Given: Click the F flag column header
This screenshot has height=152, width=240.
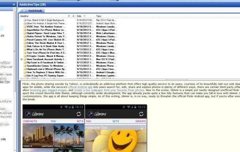Looking at the screenshot, I should (69, 16).
